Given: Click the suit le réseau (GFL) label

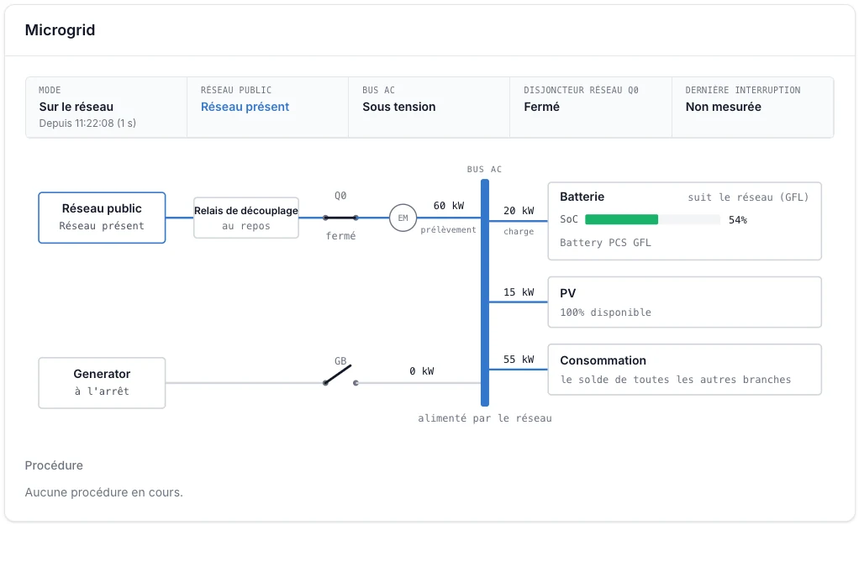Looking at the screenshot, I should [x=748, y=197].
